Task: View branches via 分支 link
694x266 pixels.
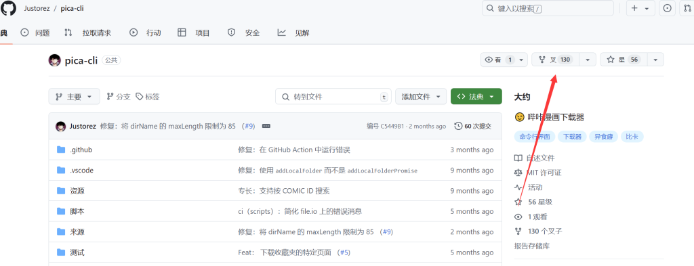Action: (119, 97)
